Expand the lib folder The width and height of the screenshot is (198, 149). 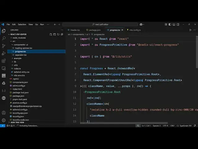pyautogui.click(x=12, y=62)
